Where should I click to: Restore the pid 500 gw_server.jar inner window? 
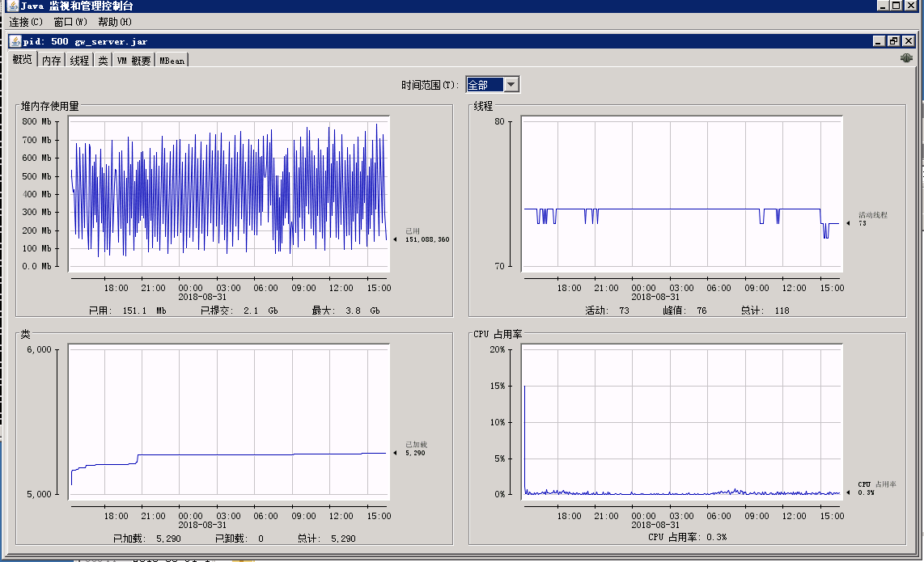click(893, 40)
